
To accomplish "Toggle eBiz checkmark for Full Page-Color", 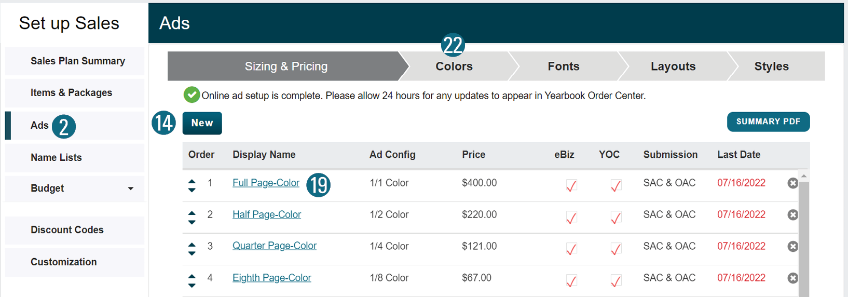I will (x=571, y=185).
